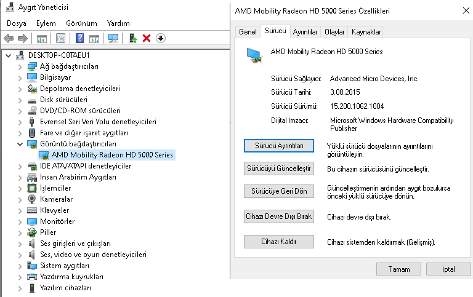Scan for hardware changes monitor icon

(113, 38)
